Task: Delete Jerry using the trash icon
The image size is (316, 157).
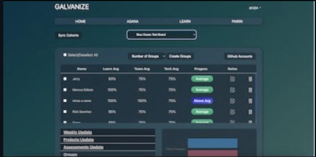Action: 250,79
